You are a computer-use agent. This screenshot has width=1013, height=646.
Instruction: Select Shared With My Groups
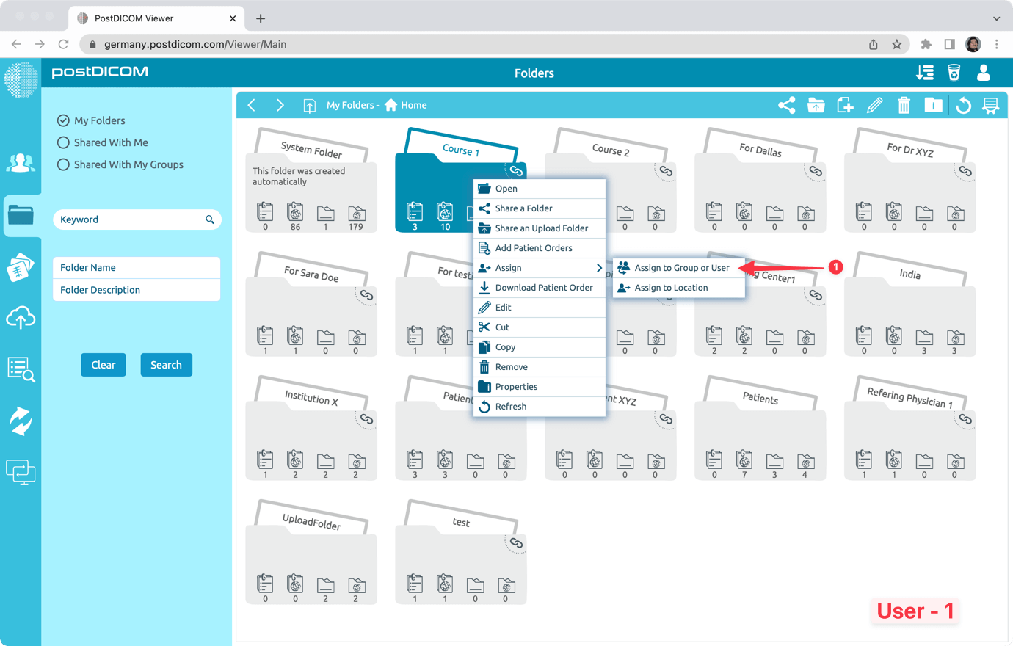pos(63,164)
